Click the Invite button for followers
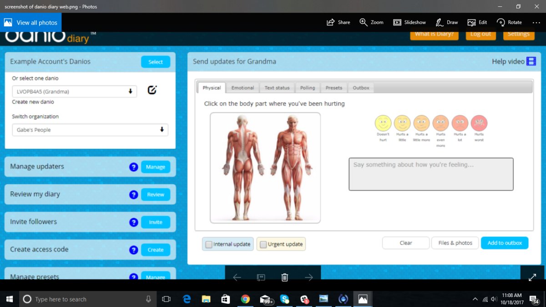The height and width of the screenshot is (307, 546). coord(156,222)
